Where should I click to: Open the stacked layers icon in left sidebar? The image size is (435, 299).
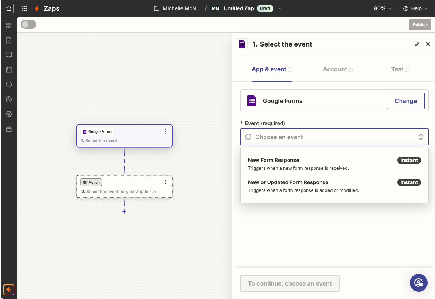[9, 128]
